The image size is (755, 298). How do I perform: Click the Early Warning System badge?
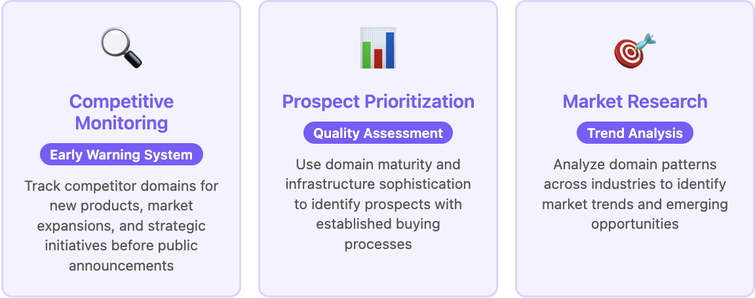[121, 154]
